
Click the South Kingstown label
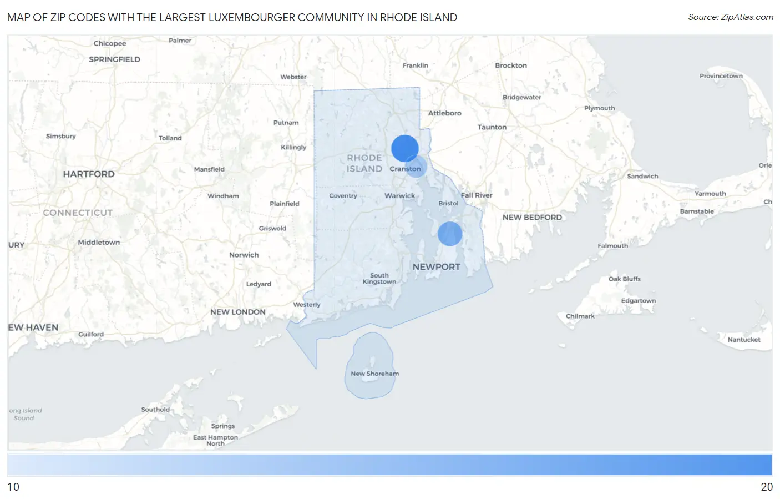tap(379, 279)
